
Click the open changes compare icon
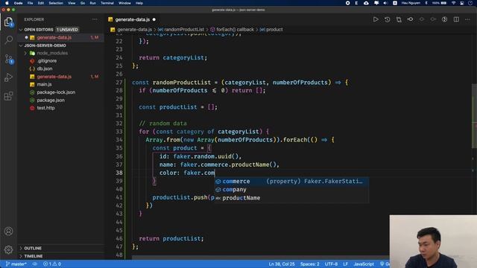pyautogui.click(x=399, y=19)
